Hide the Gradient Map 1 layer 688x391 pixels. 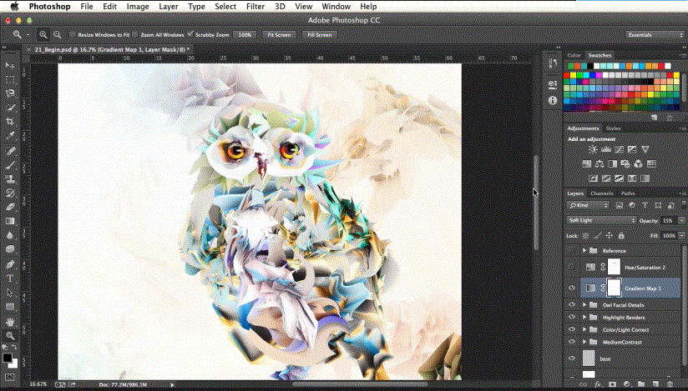click(572, 288)
